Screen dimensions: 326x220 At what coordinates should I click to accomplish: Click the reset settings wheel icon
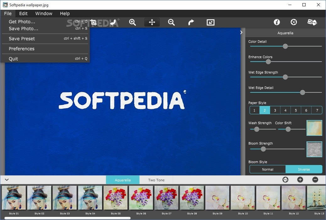pyautogui.click(x=294, y=22)
